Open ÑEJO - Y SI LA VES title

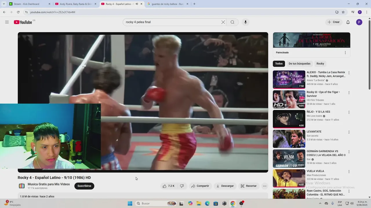point(318,112)
